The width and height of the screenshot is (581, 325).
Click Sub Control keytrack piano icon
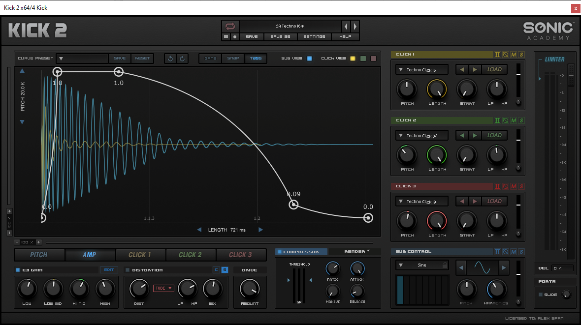click(497, 252)
